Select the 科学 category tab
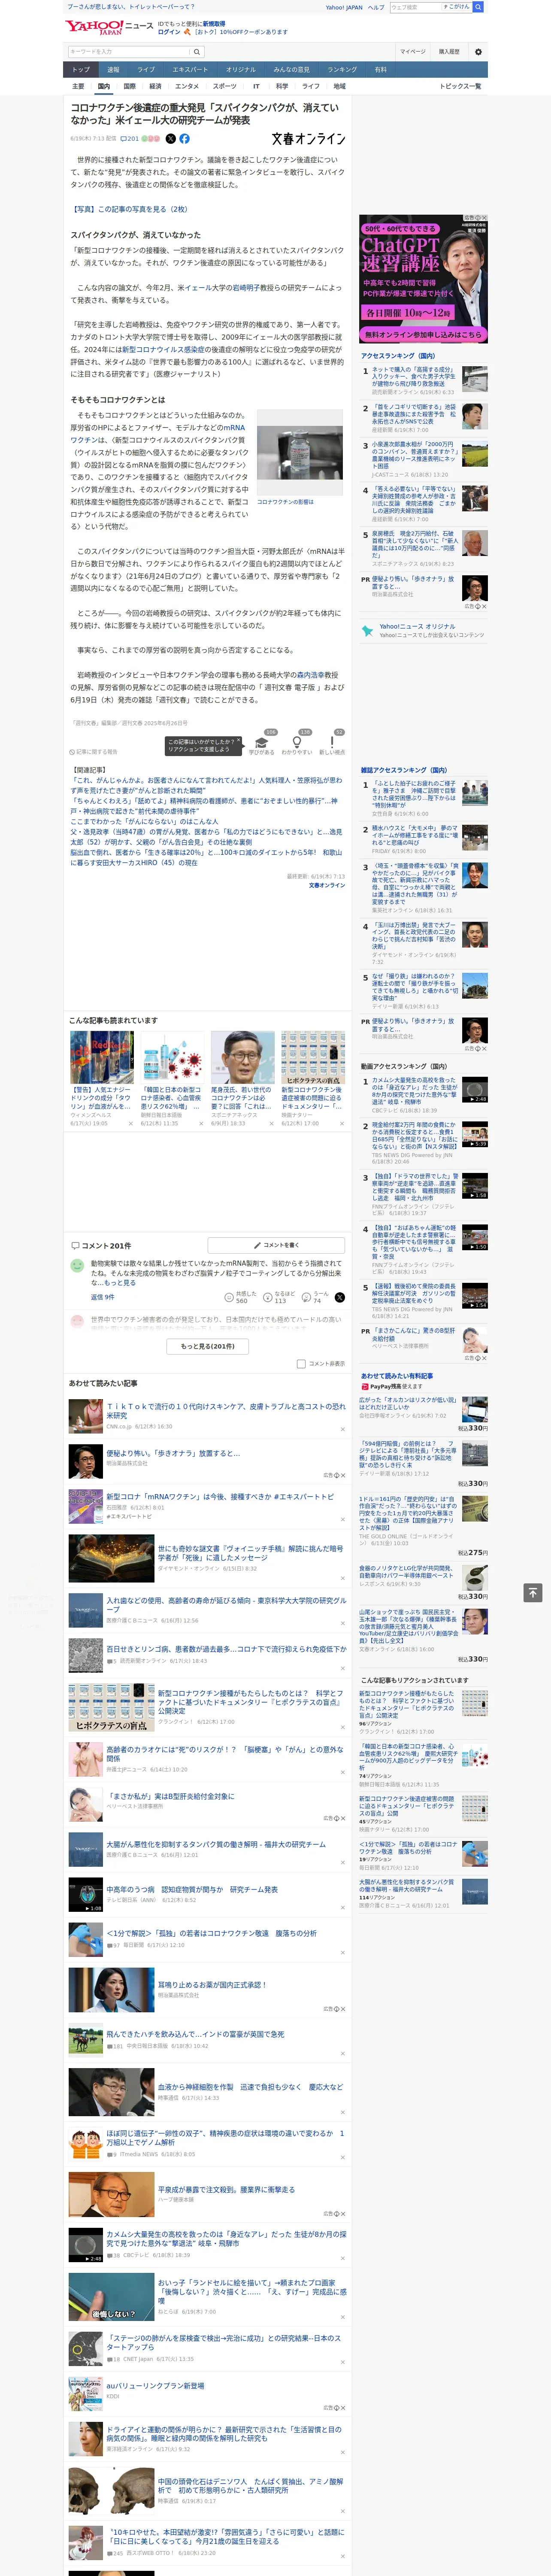 tap(282, 87)
